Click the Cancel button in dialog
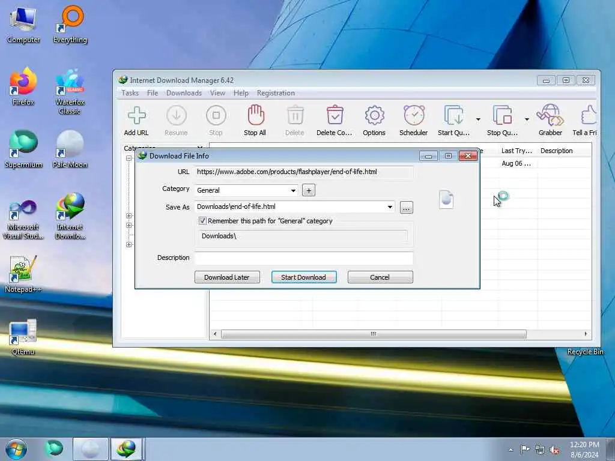615x461 pixels. (x=380, y=277)
